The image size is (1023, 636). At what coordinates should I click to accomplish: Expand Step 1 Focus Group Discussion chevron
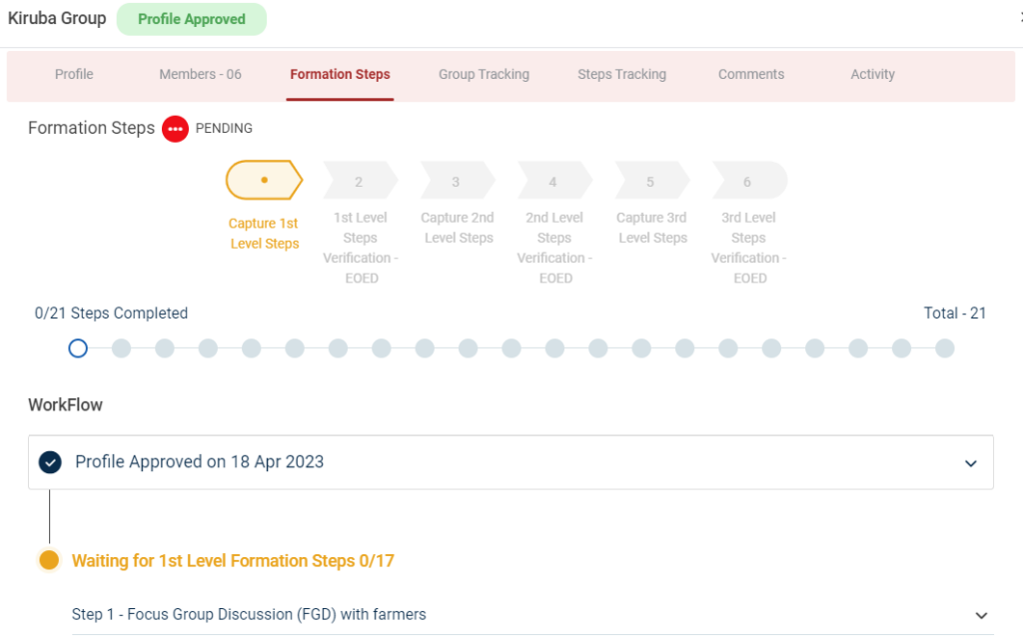981,615
